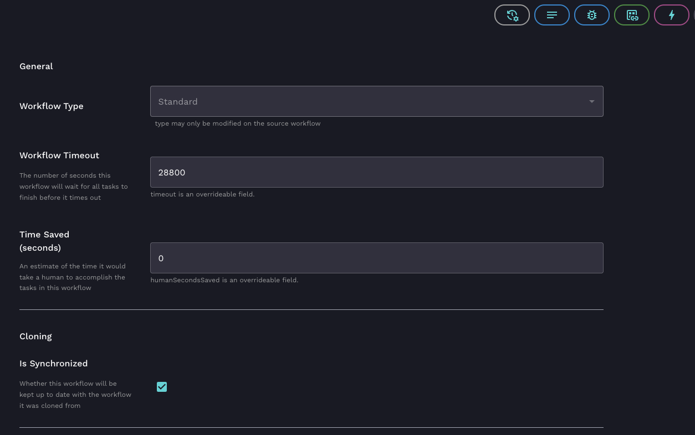Click the Workflow Timeout label
This screenshot has height=435, width=695.
(x=59, y=156)
